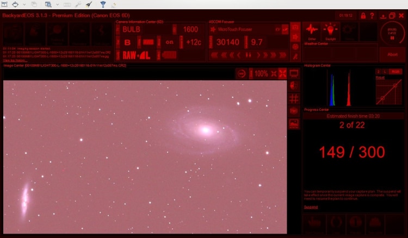Click the Daylight lightbulb icon
Screen dimensions: 408x238
click(330, 32)
